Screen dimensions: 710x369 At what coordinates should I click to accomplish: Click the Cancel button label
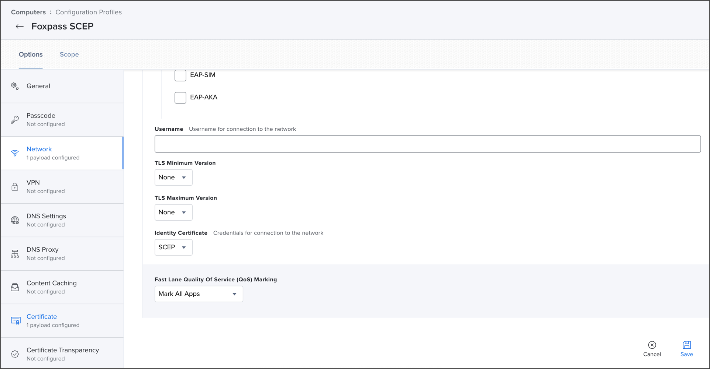(652, 354)
